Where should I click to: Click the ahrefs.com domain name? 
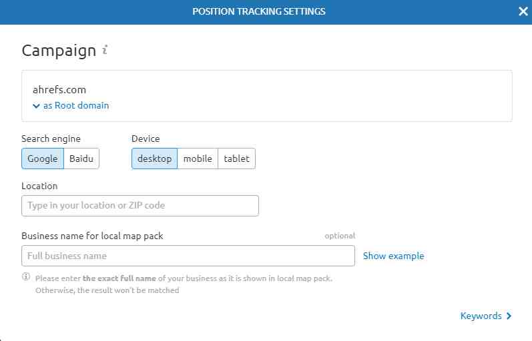click(x=59, y=89)
